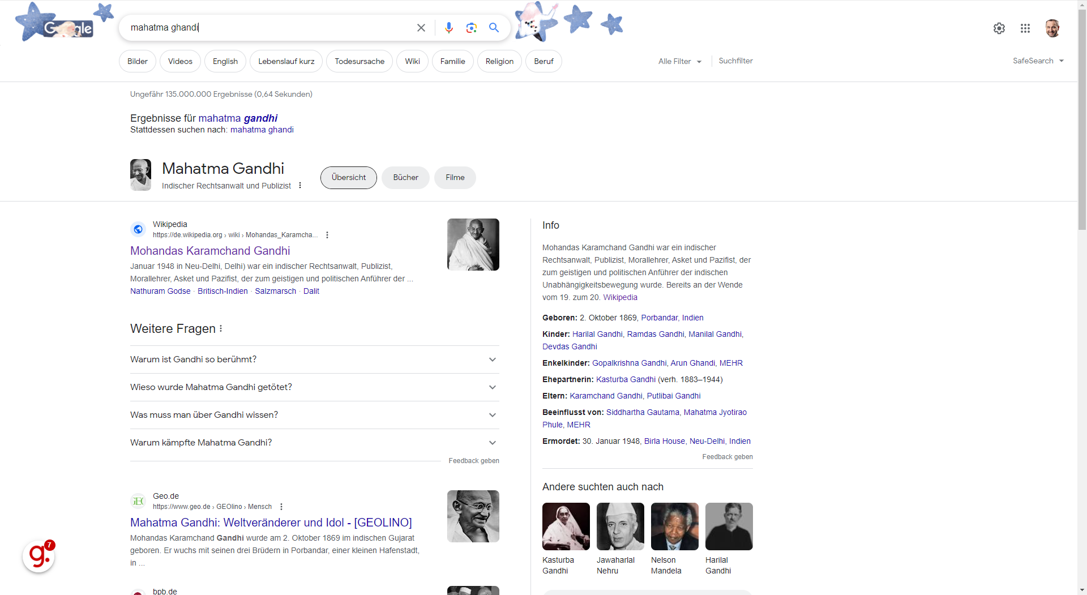Select the Religion filter chip

click(499, 61)
